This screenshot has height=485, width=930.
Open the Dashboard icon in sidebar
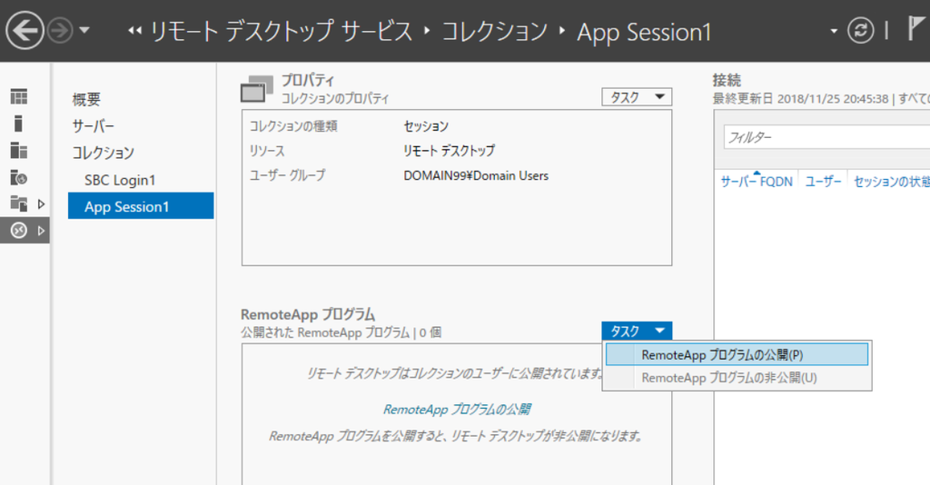click(x=19, y=96)
